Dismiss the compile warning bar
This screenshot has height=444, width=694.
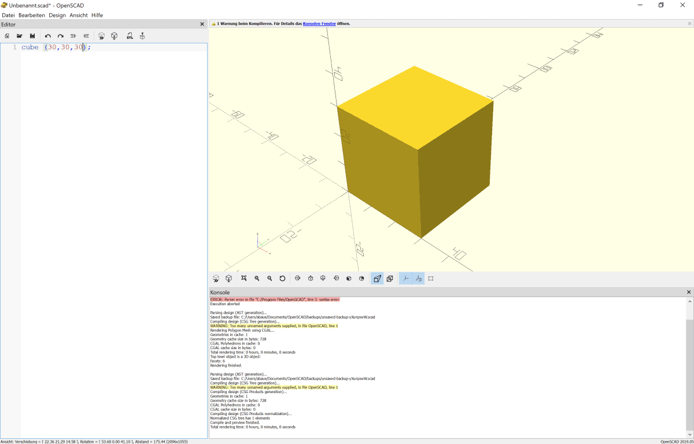pyautogui.click(x=689, y=24)
